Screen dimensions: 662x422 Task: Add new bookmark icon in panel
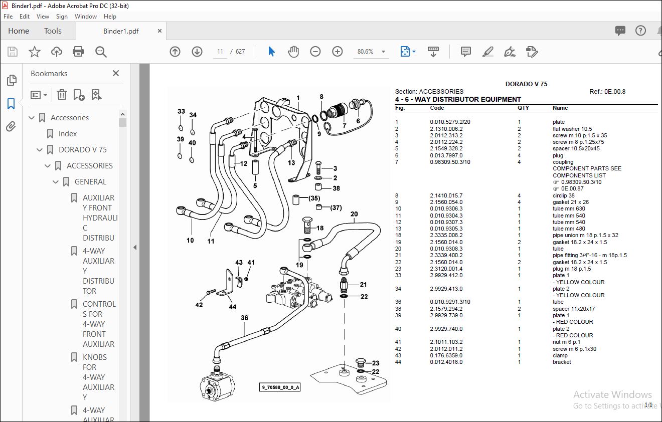tap(79, 95)
